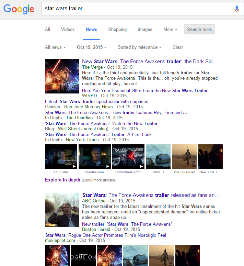This screenshot has height=266, width=244.
Task: Clear the search filters
Action: click(x=178, y=47)
